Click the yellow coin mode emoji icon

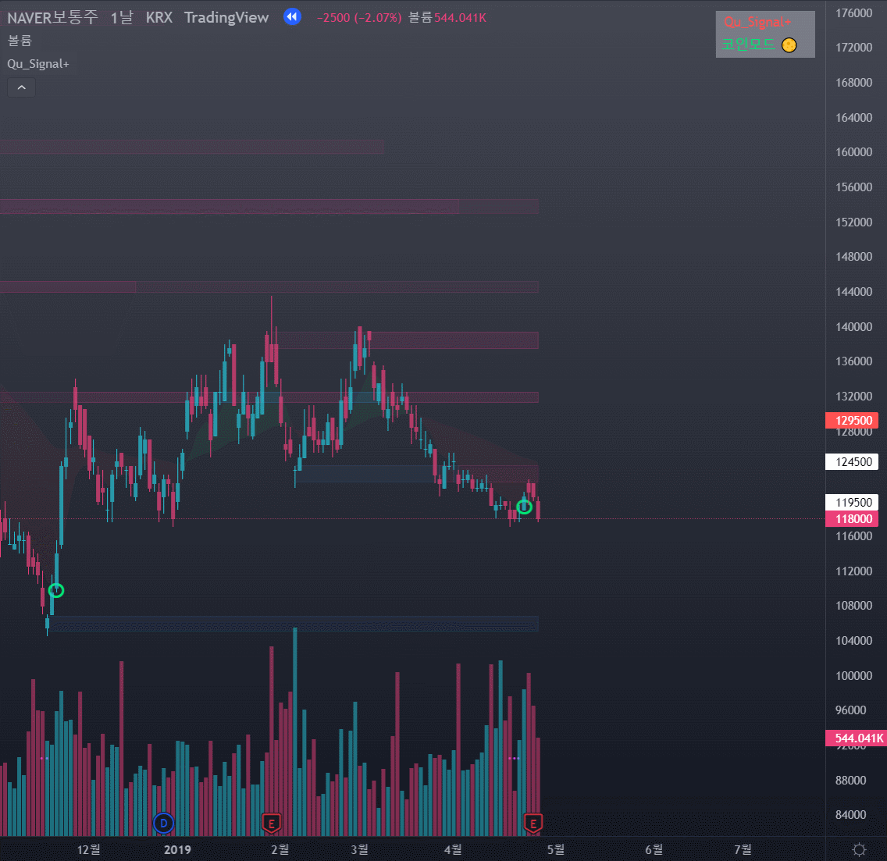789,45
